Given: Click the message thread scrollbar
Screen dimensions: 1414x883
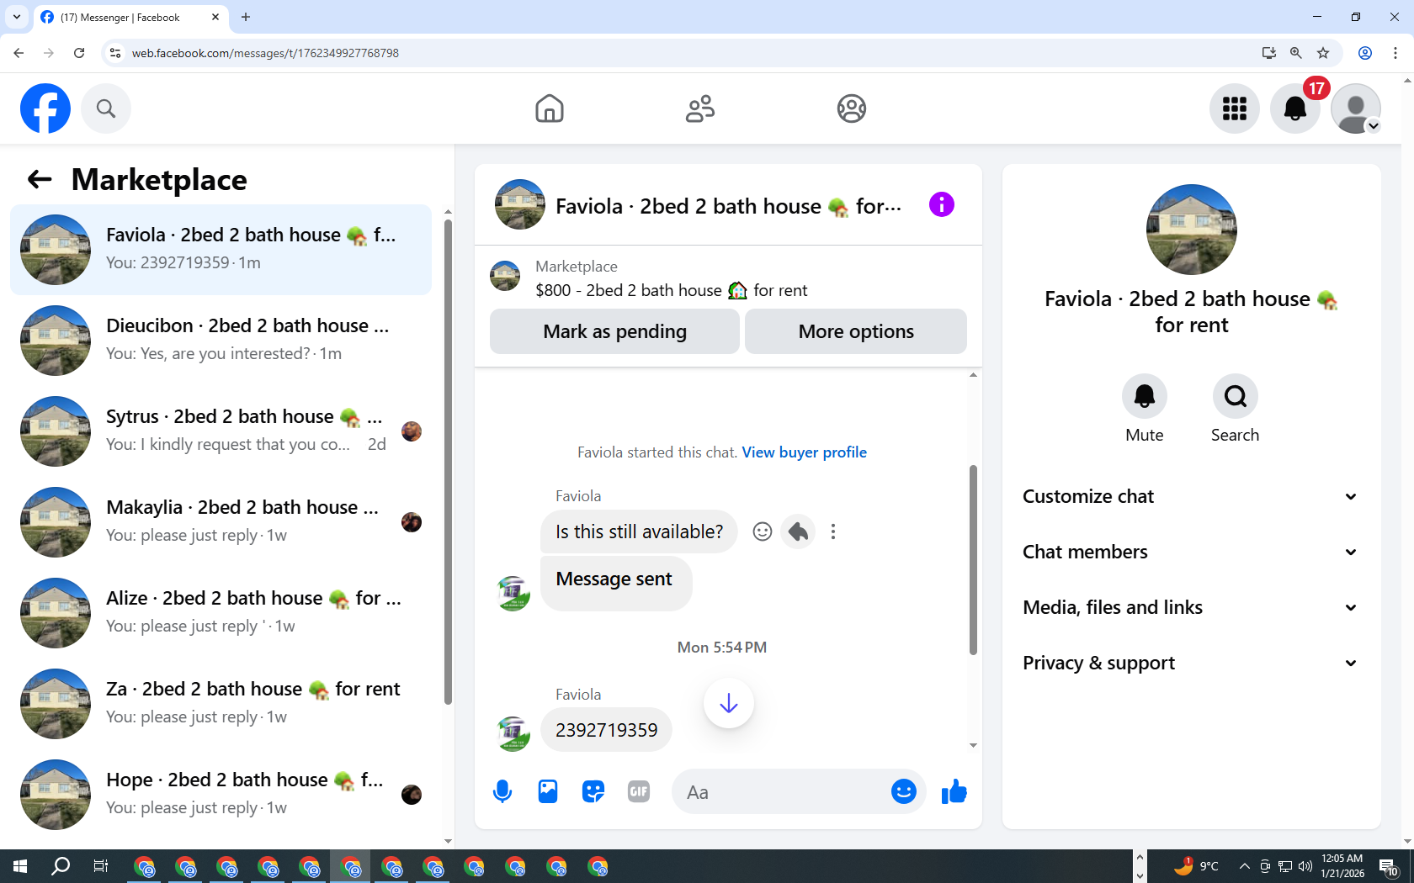Looking at the screenshot, I should click(973, 559).
